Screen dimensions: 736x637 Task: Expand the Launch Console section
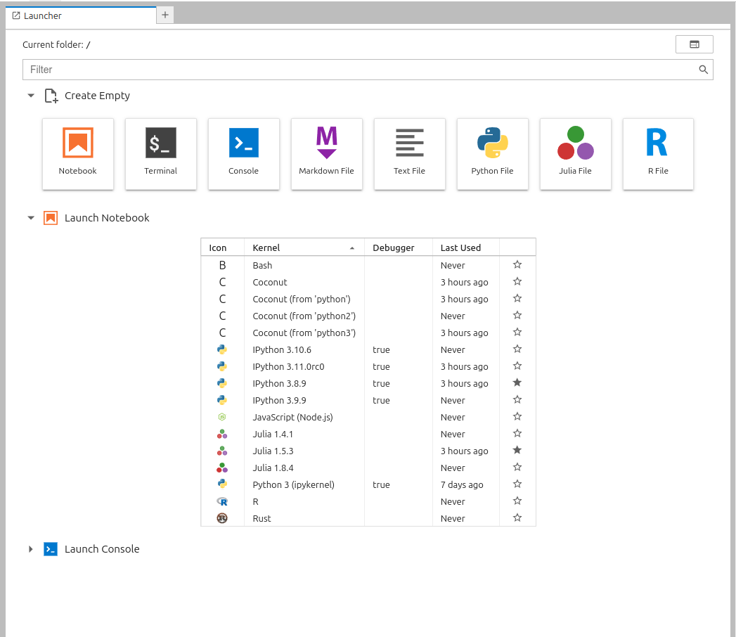[x=31, y=549]
